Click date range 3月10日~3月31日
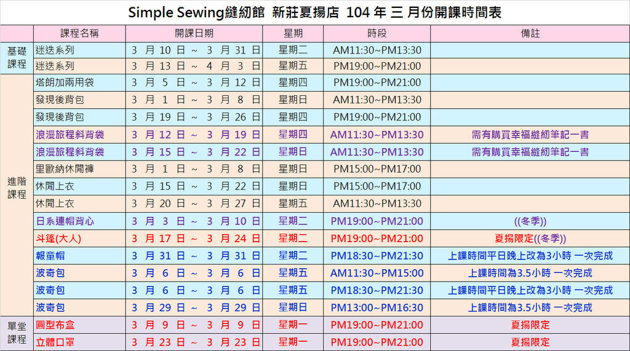 coord(196,50)
